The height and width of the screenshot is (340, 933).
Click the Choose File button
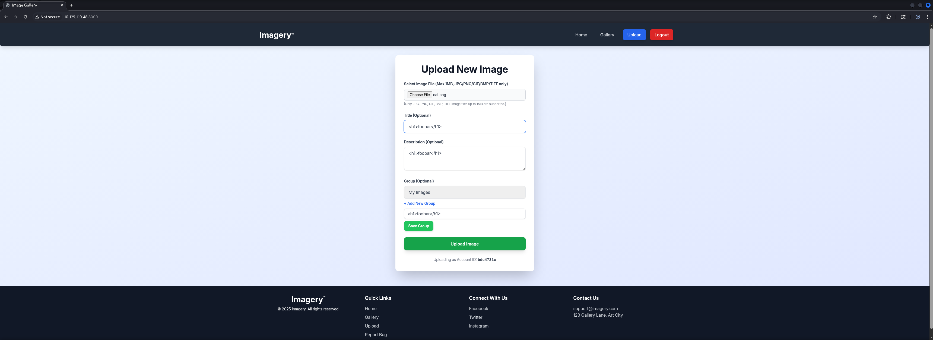click(419, 95)
